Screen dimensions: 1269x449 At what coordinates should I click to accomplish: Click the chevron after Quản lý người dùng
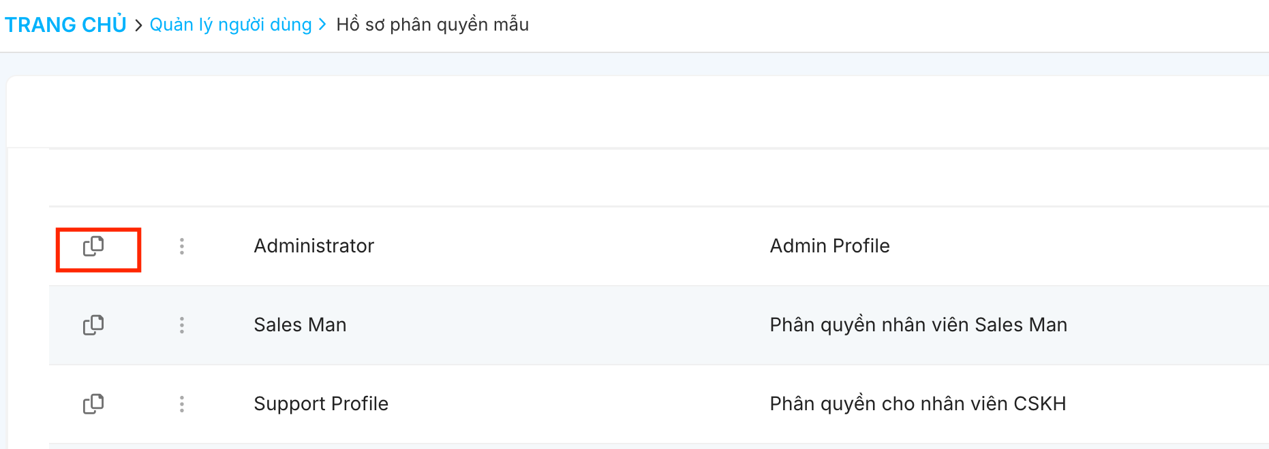click(322, 25)
